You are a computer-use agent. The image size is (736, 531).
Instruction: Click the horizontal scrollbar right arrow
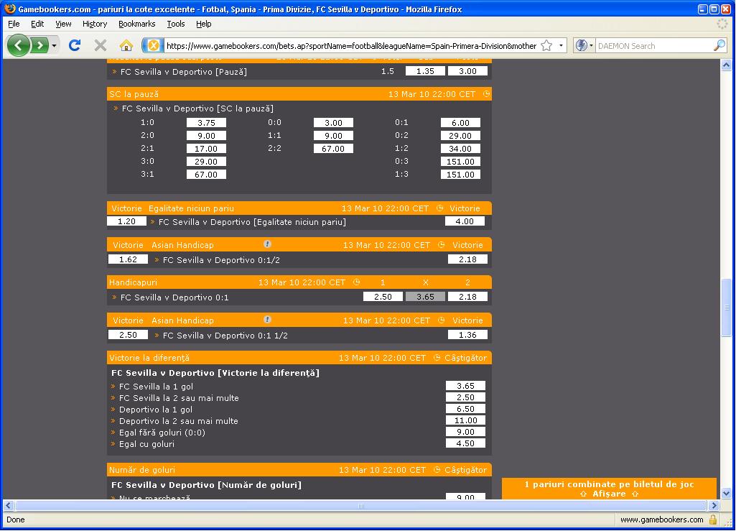click(x=714, y=506)
